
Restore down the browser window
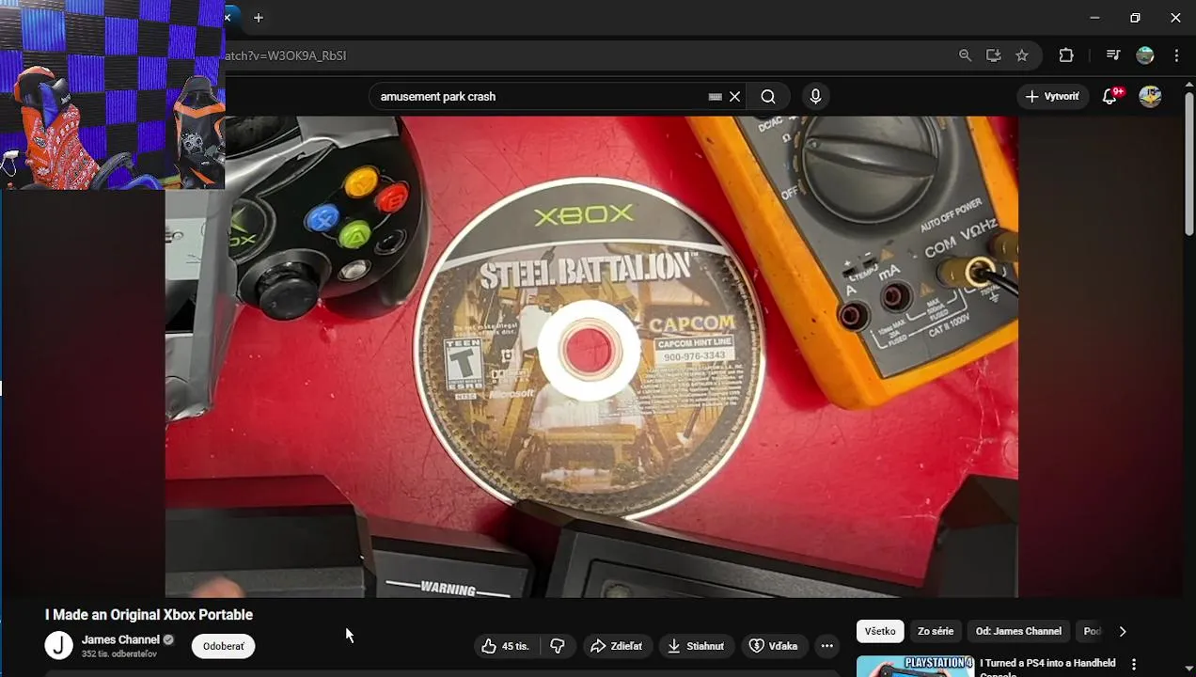point(1135,18)
